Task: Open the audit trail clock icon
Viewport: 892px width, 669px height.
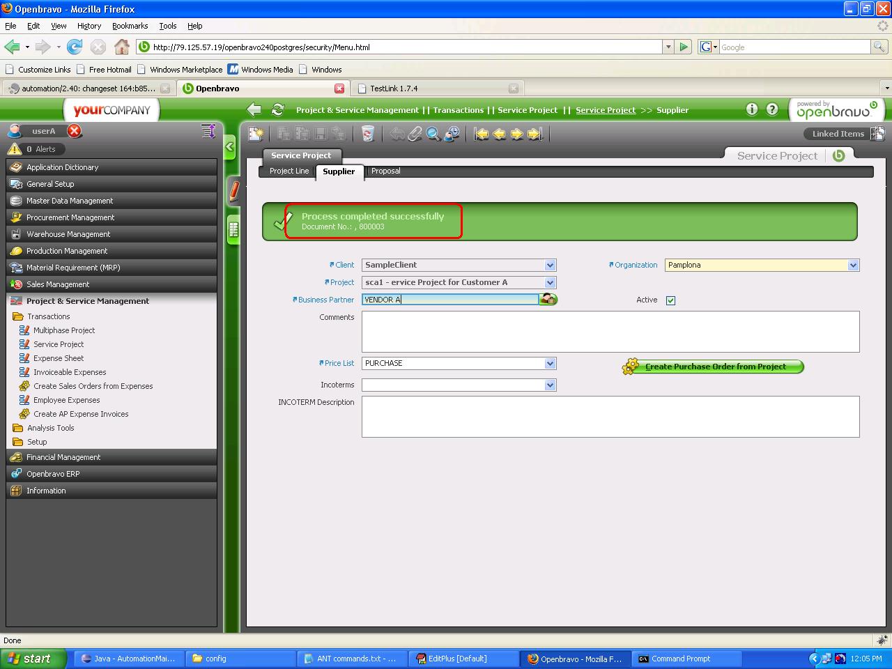Action: [452, 134]
